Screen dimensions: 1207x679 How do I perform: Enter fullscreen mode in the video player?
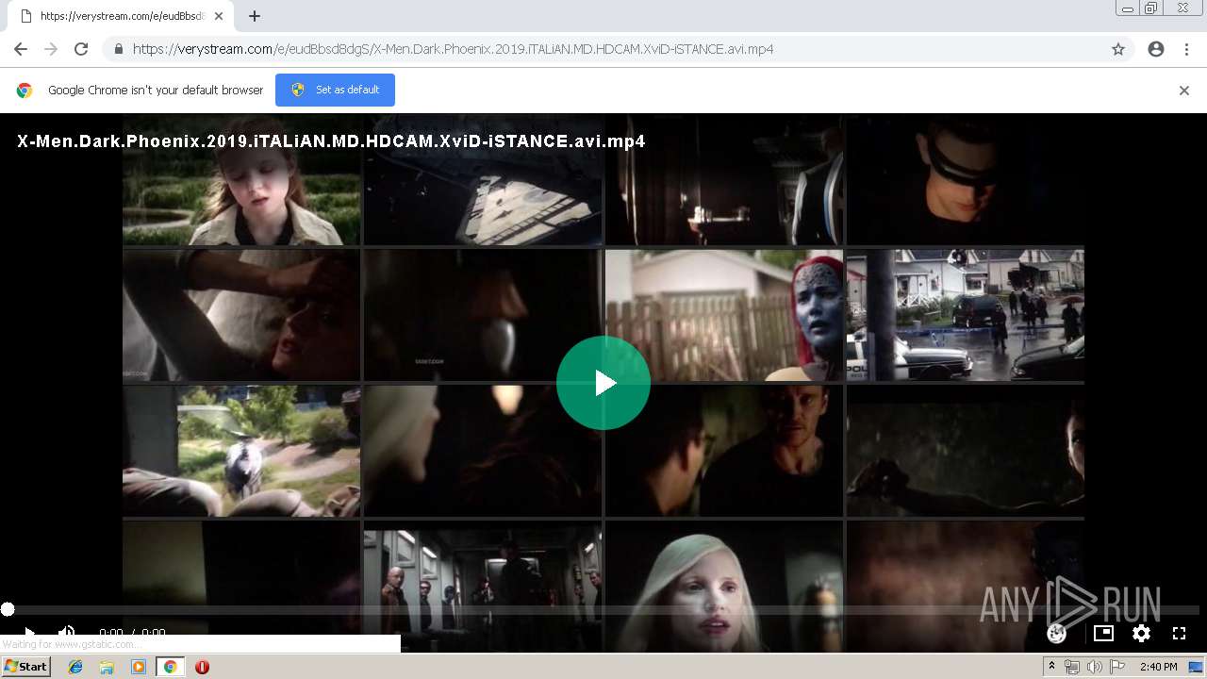pyautogui.click(x=1179, y=633)
